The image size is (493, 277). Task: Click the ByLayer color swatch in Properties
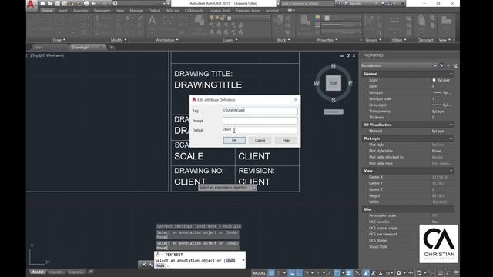(434, 80)
